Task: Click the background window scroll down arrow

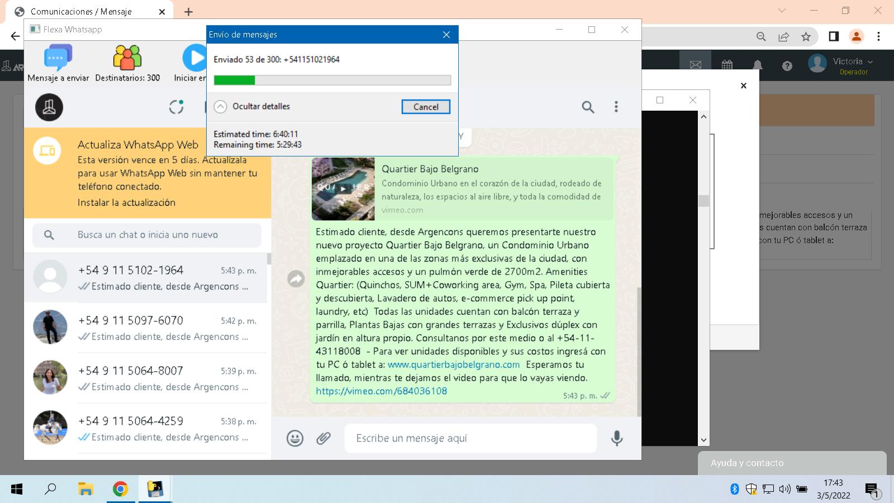Action: tap(703, 440)
